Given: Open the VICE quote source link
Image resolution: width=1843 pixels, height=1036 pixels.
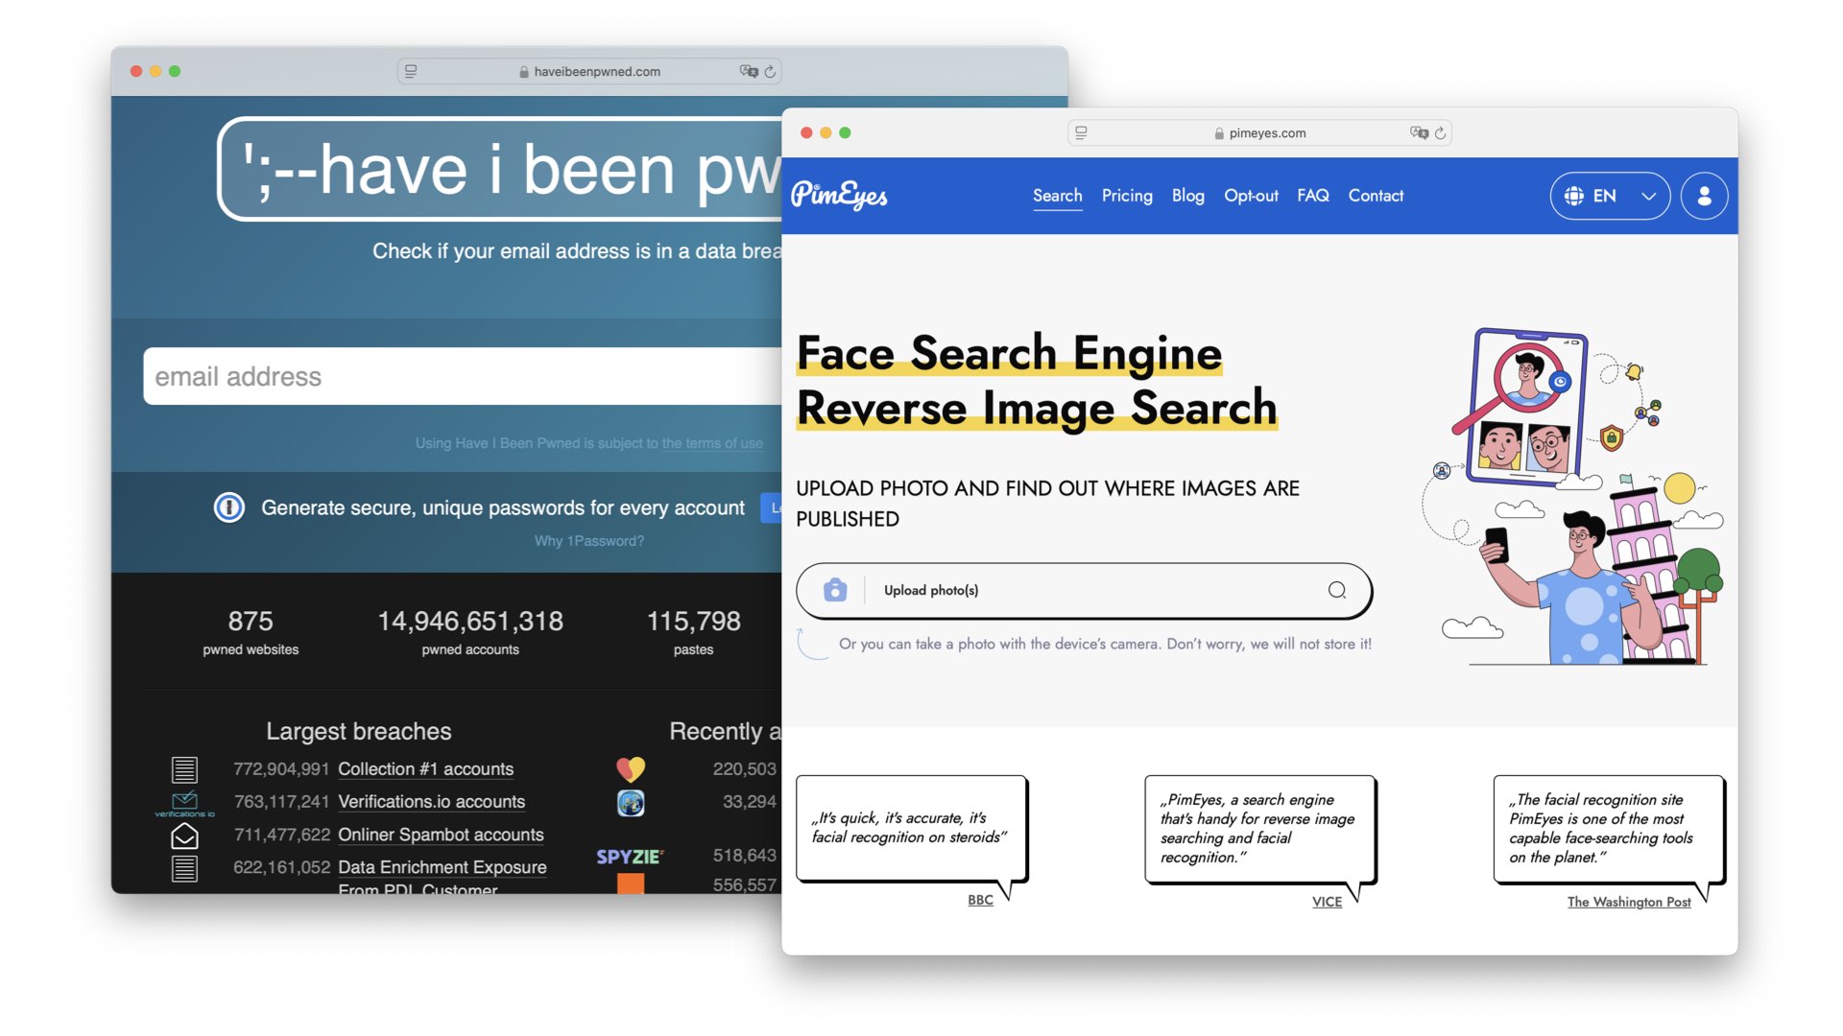Looking at the screenshot, I should (x=1327, y=902).
